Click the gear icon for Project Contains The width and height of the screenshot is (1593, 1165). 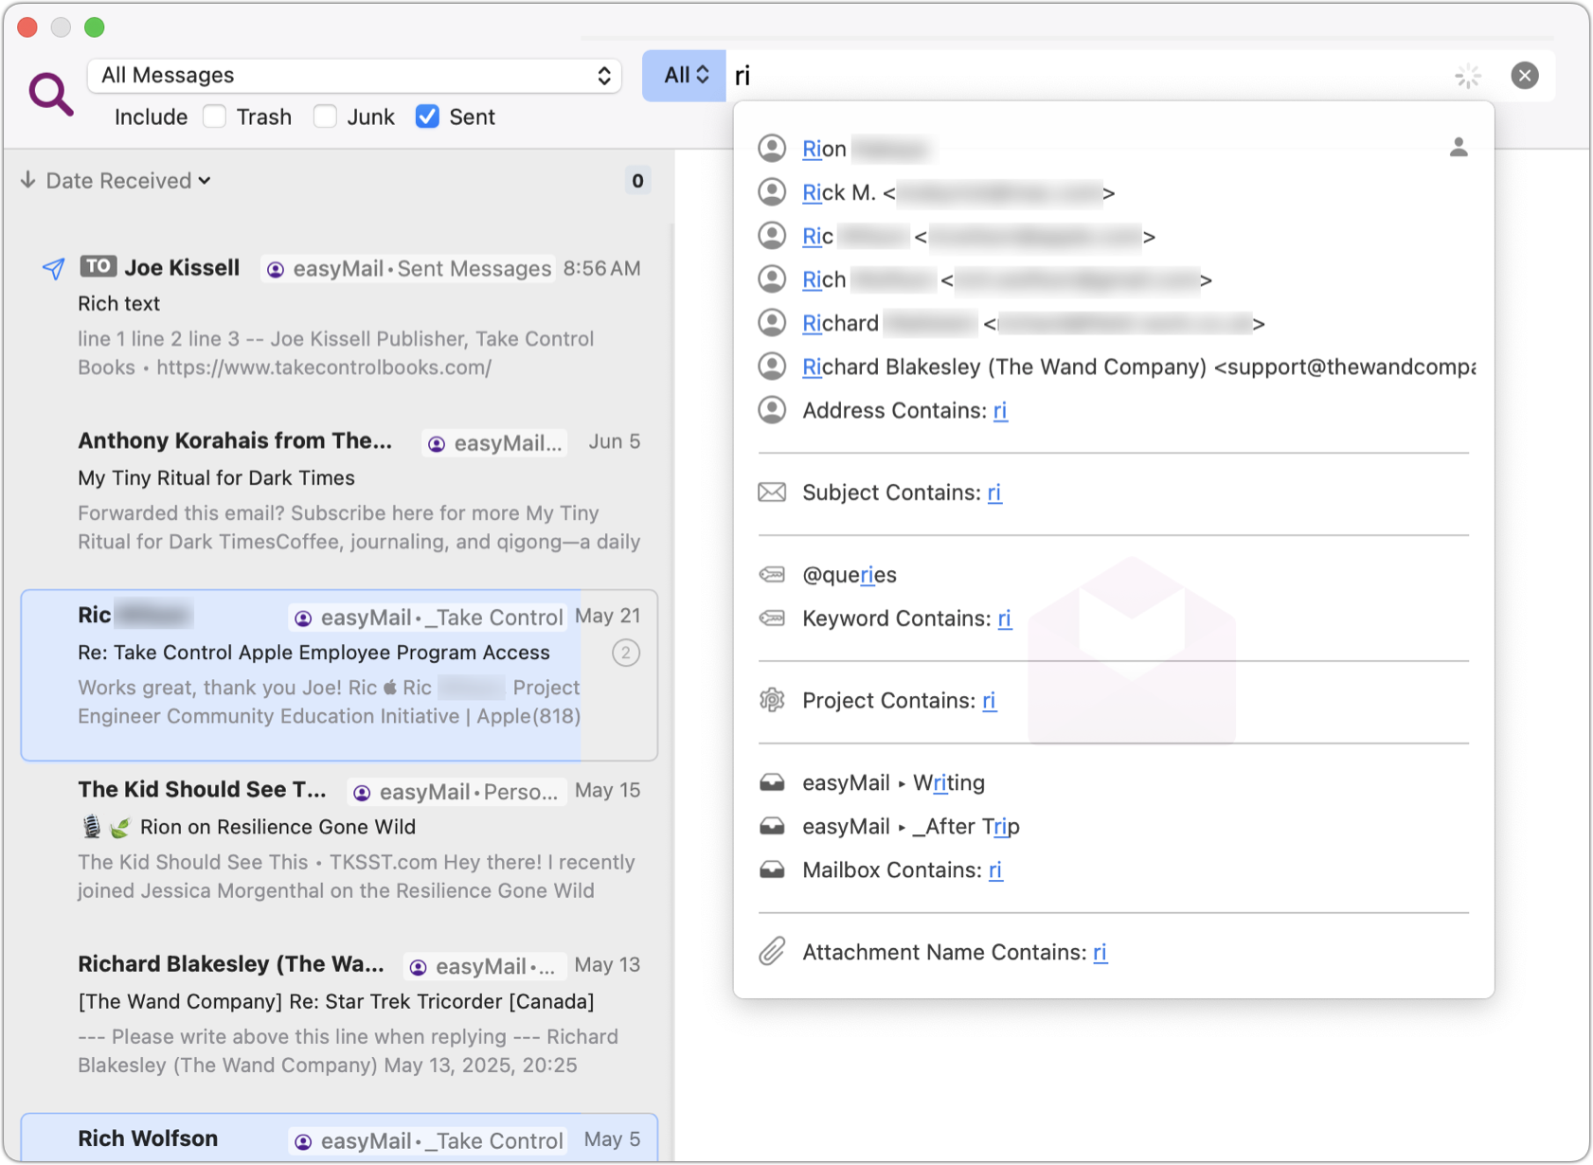772,701
